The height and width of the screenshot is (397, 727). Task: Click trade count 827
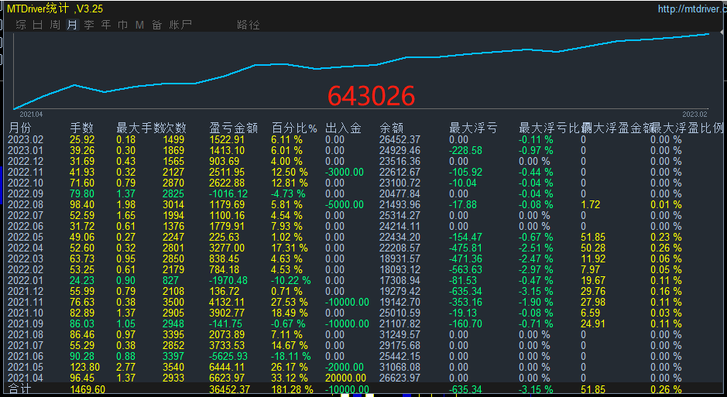click(x=170, y=280)
